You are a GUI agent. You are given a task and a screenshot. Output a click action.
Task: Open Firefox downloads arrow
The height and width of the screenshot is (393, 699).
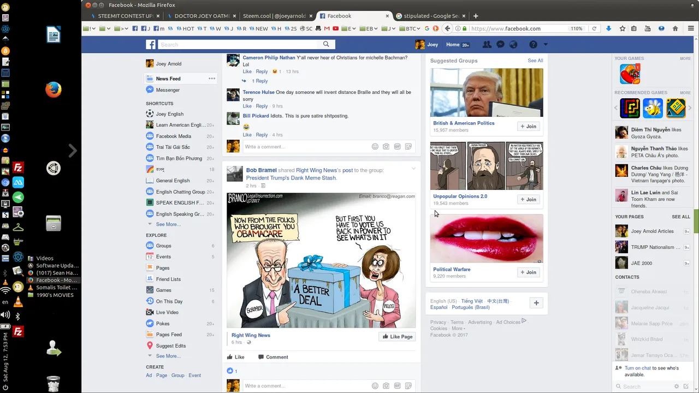(608, 28)
